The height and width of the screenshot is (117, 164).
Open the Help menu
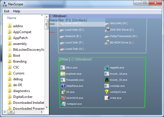pos(16,11)
